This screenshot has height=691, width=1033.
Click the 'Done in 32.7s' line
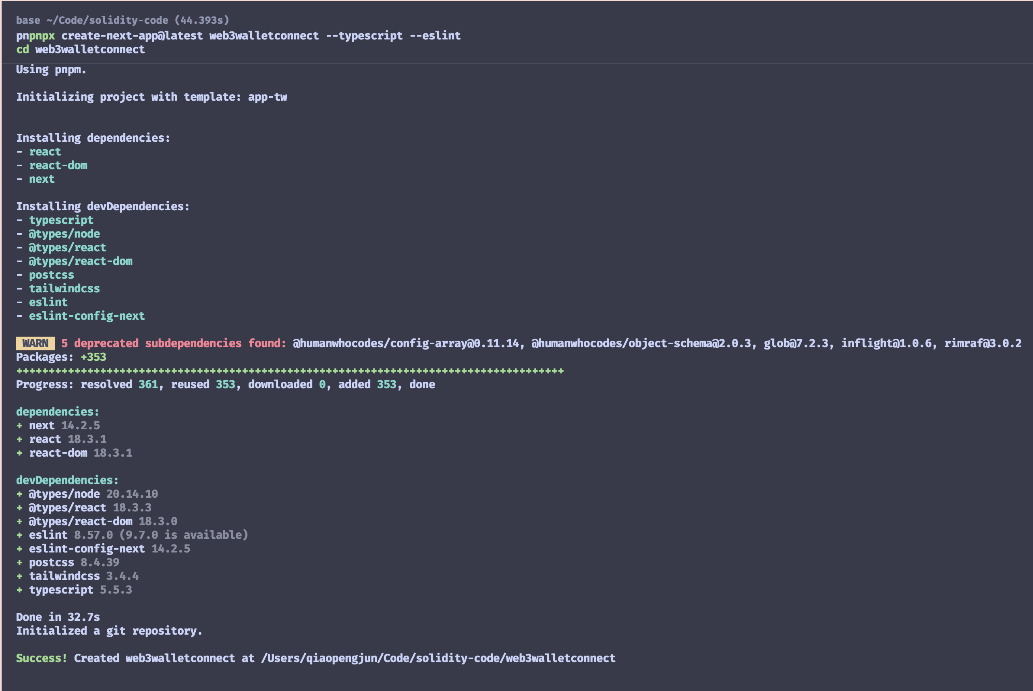pyautogui.click(x=58, y=617)
